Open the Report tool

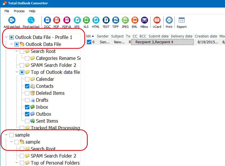[182, 20]
